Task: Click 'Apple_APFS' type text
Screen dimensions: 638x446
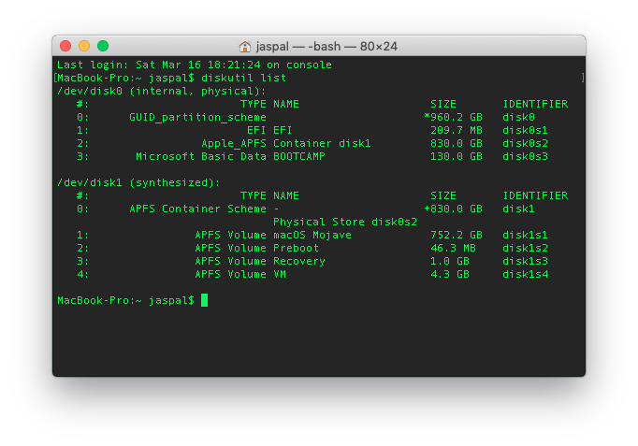Action: [x=234, y=143]
